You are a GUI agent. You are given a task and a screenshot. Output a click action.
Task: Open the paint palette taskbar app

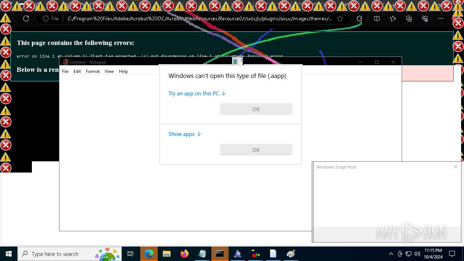[291, 254]
